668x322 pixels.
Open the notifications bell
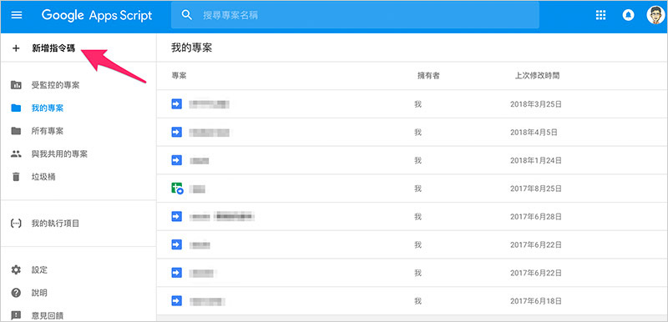tap(628, 15)
